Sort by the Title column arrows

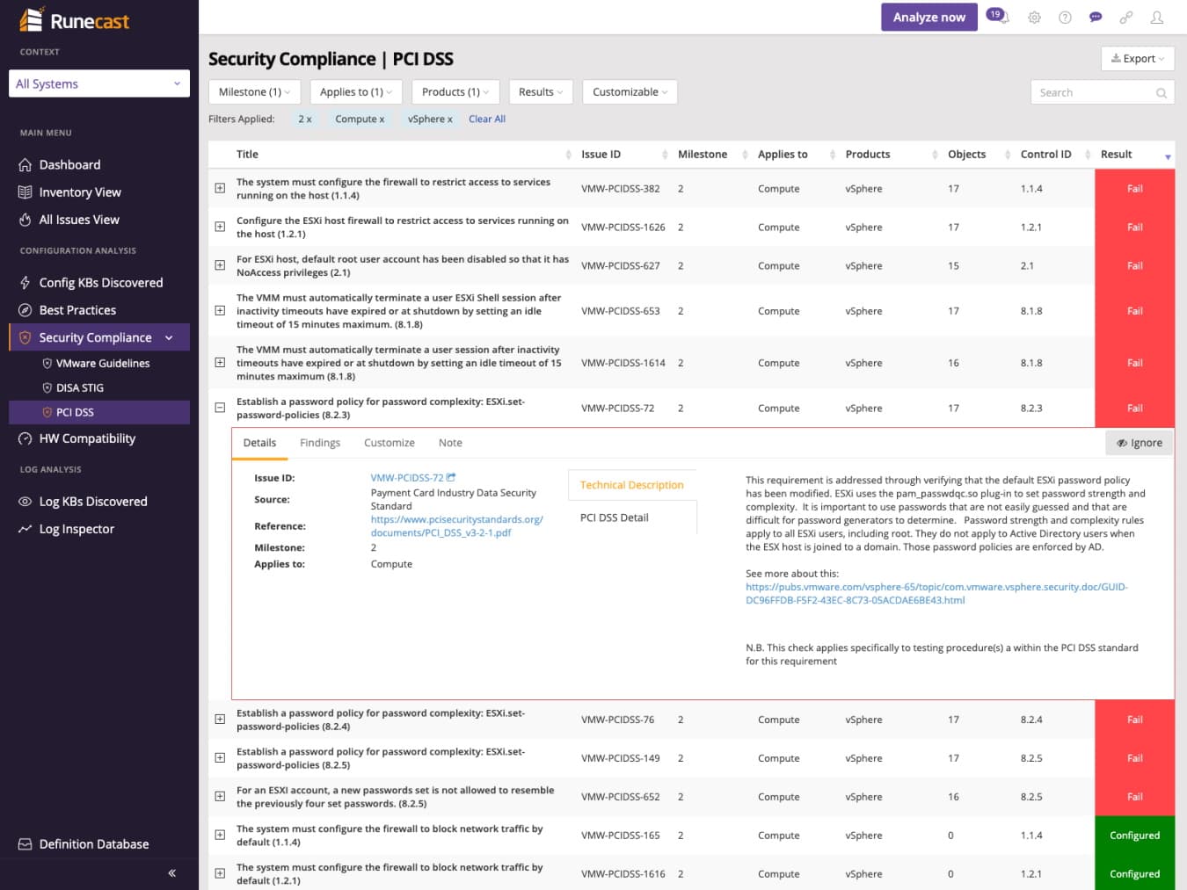(x=567, y=155)
